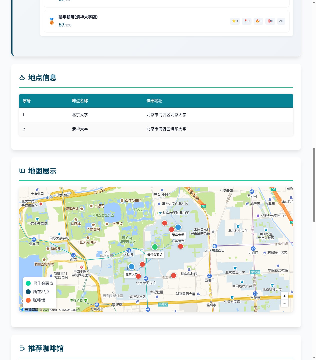Click the fire popularity score badge
The image size is (316, 360).
pyautogui.click(x=258, y=21)
